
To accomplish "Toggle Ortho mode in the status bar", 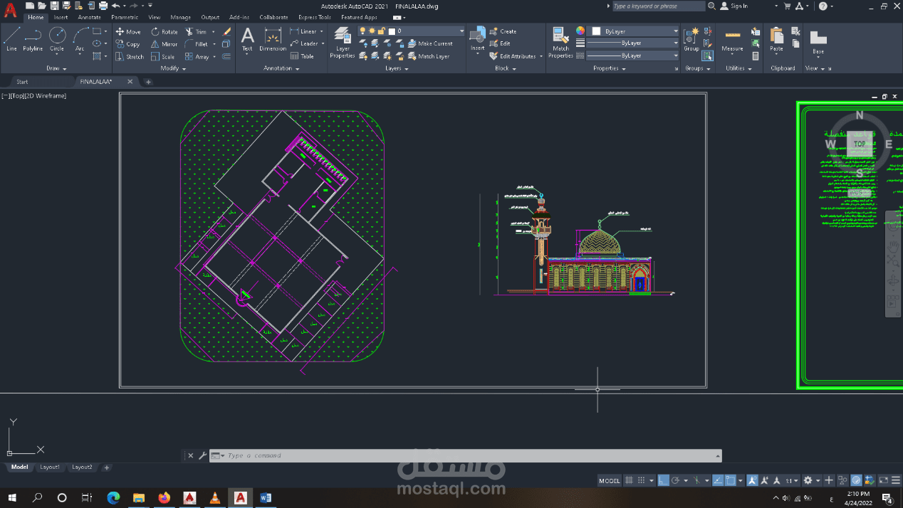I will (663, 481).
